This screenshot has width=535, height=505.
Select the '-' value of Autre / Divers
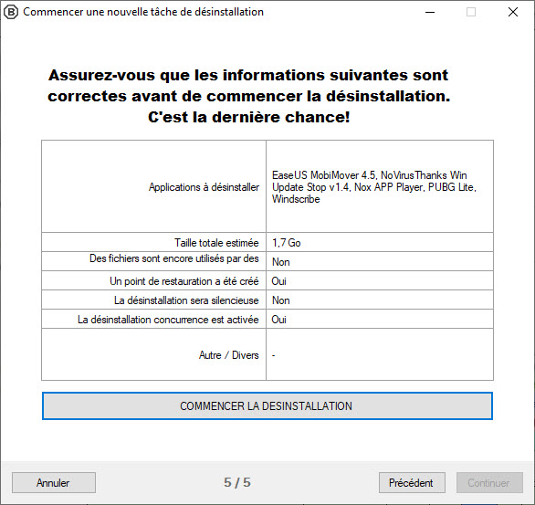click(x=273, y=355)
